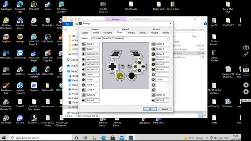The height and width of the screenshot is (141, 251).
Task: Switch to the Player5 tab
Action: pyautogui.click(x=166, y=33)
